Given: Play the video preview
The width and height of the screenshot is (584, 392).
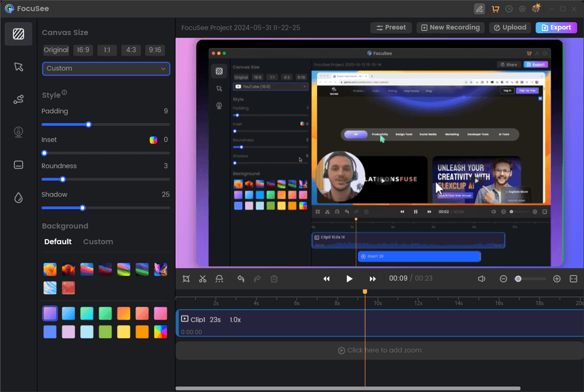Looking at the screenshot, I should 349,279.
